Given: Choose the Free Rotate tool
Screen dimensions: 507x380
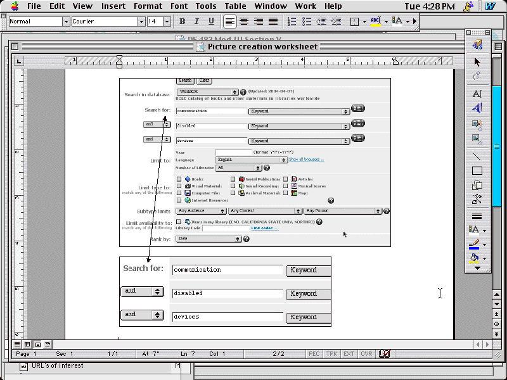Looking at the screenshot, I should point(477,76).
